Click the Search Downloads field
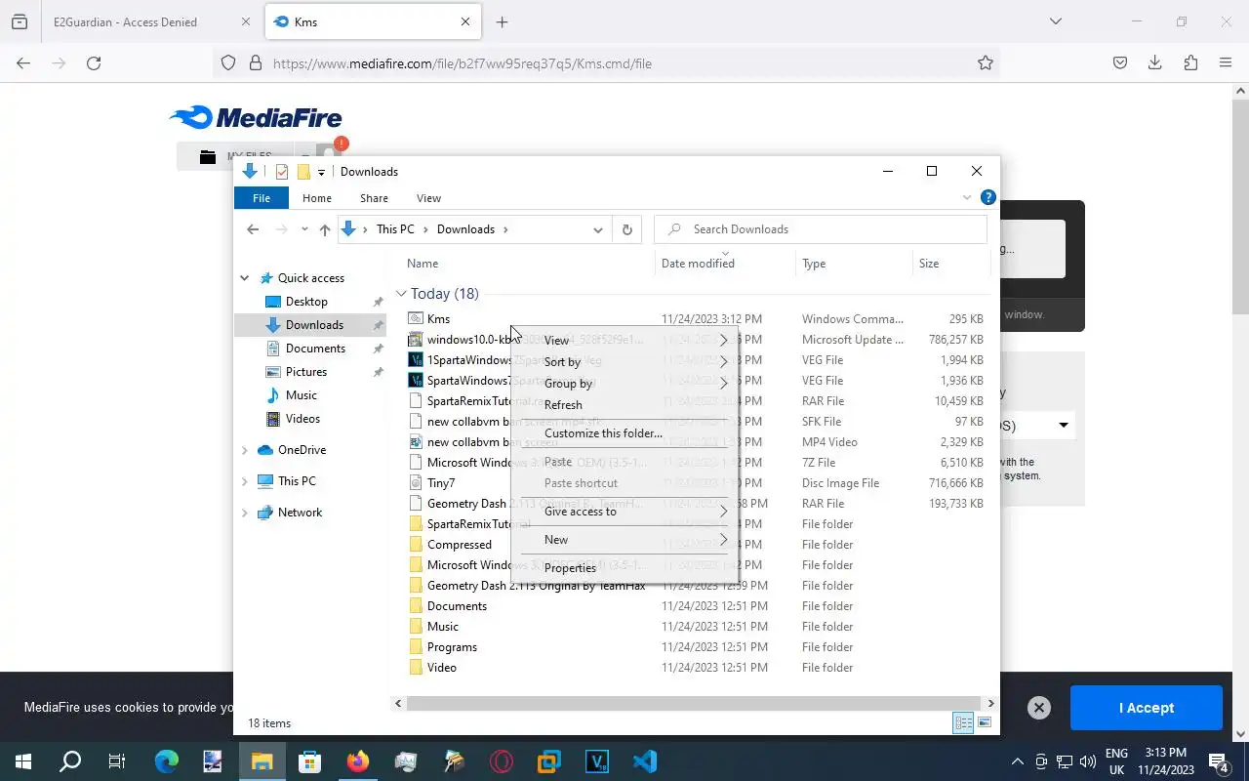The height and width of the screenshot is (781, 1249). coord(821,229)
